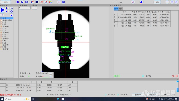The image size is (179, 101).
Task: Enable the 学习模式 checkbox
Action: (106, 95)
